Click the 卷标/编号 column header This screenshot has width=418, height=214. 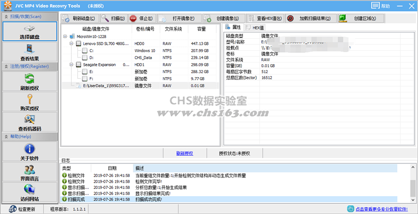(145, 29)
